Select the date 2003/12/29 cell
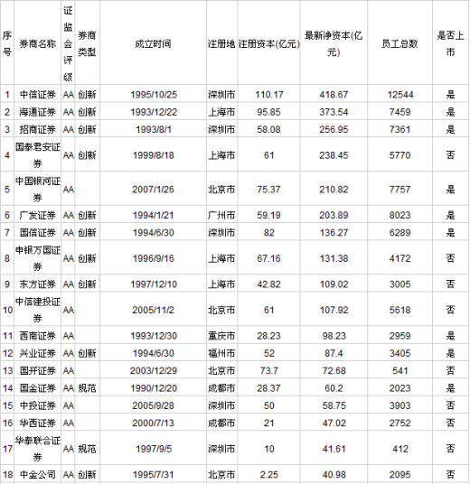The width and height of the screenshot is (470, 484). tap(153, 370)
